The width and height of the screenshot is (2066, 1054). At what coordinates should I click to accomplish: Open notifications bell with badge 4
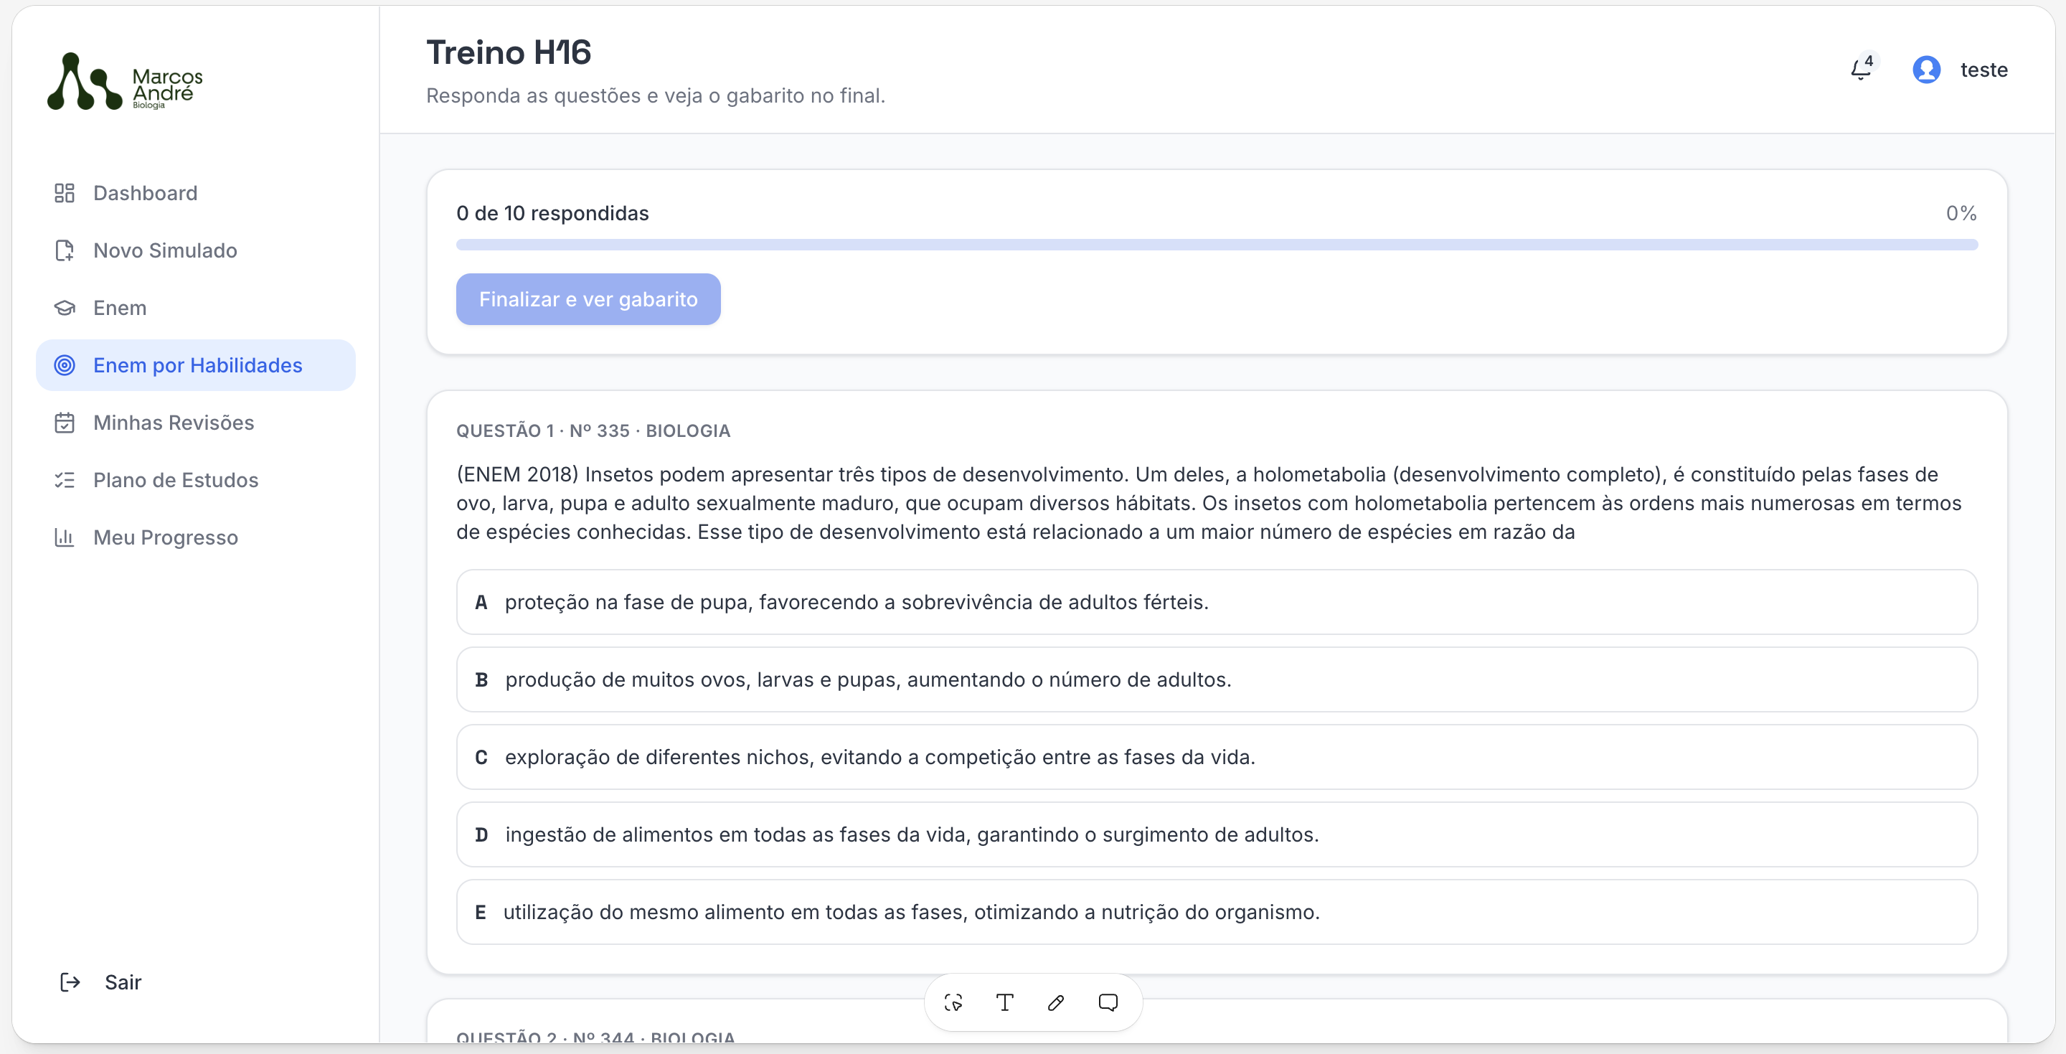click(x=1862, y=69)
